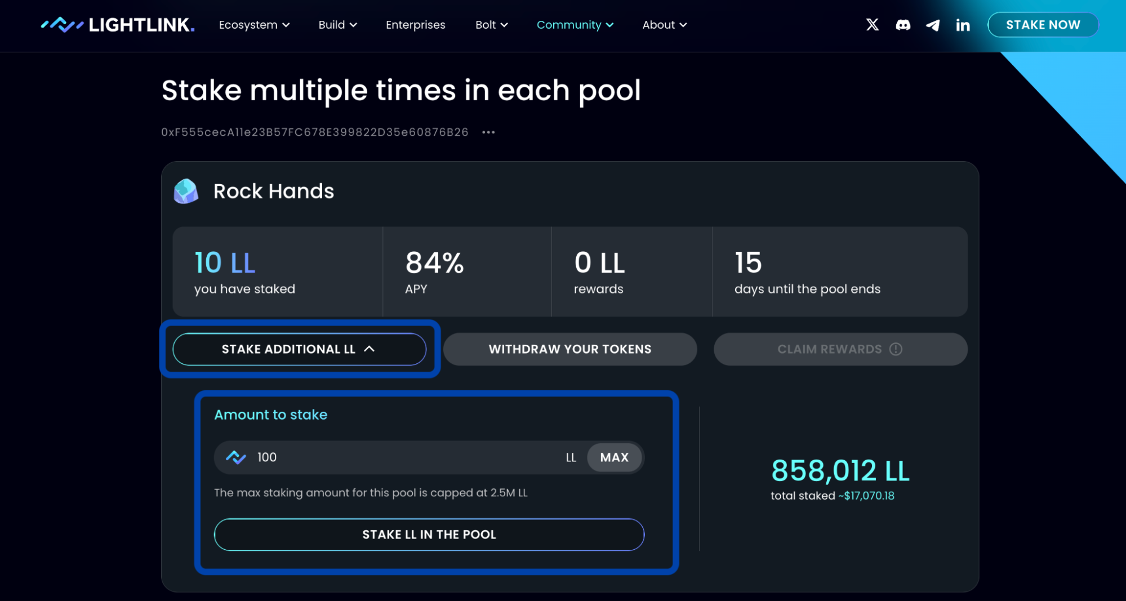Open the LinkedIn page icon
Image resolution: width=1126 pixels, height=601 pixels.
tap(963, 25)
